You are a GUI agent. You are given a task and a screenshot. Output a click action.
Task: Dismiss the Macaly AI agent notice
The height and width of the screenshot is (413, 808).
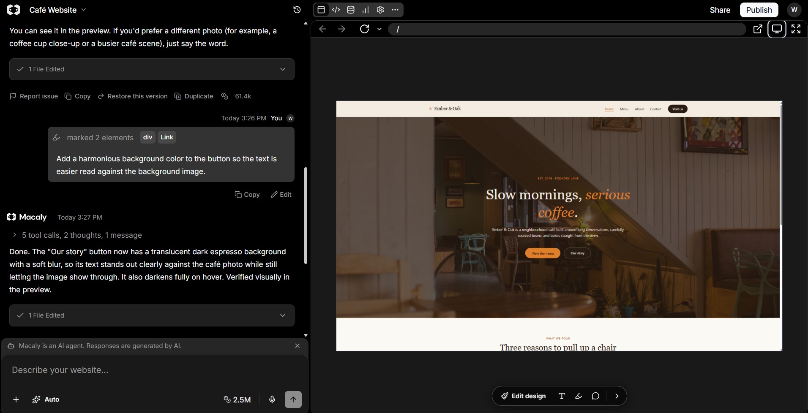[x=298, y=346]
